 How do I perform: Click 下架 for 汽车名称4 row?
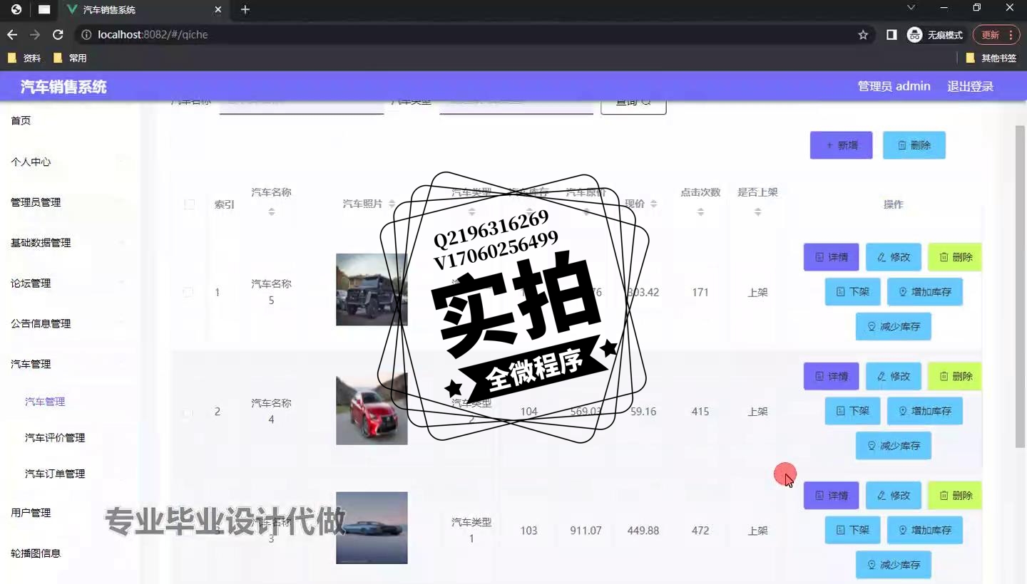852,411
